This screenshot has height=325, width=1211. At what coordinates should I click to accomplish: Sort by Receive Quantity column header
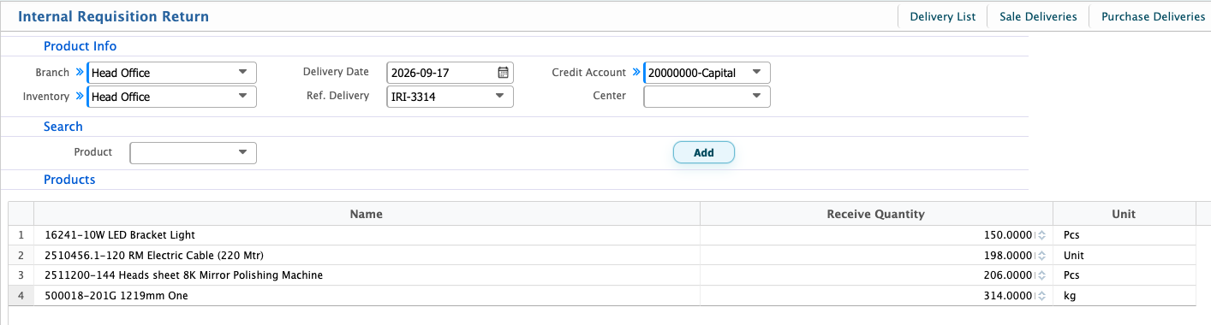[876, 214]
